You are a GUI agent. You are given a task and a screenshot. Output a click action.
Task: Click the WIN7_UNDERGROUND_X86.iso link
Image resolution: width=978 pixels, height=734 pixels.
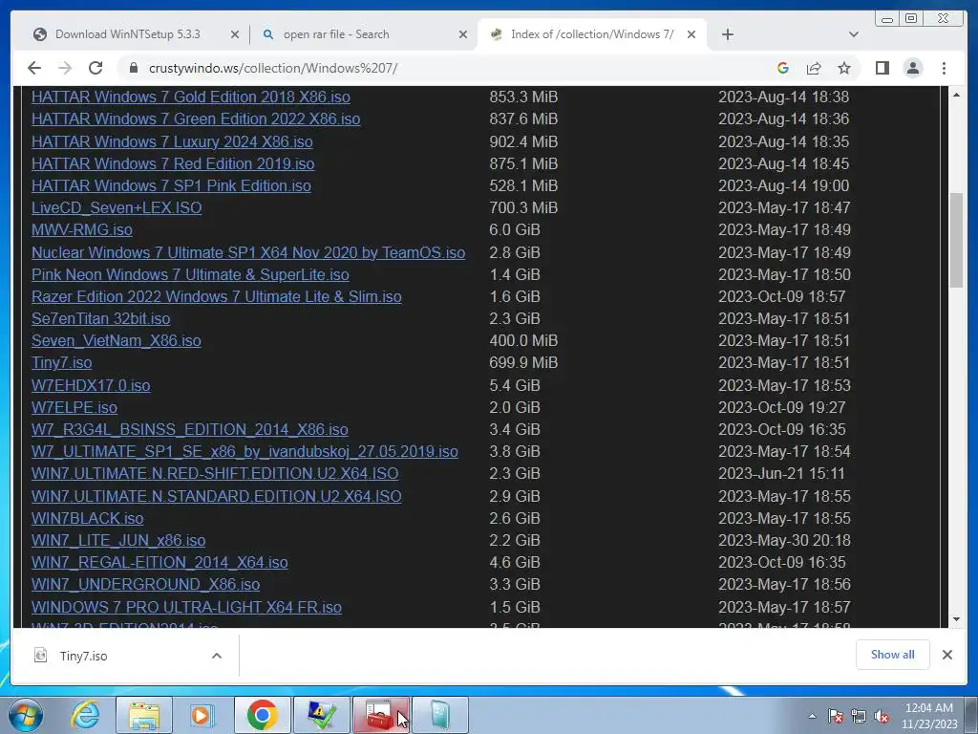coord(145,584)
